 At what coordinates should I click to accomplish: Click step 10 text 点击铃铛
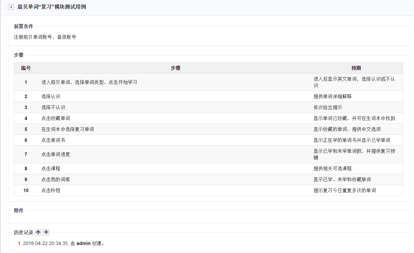(x=51, y=190)
